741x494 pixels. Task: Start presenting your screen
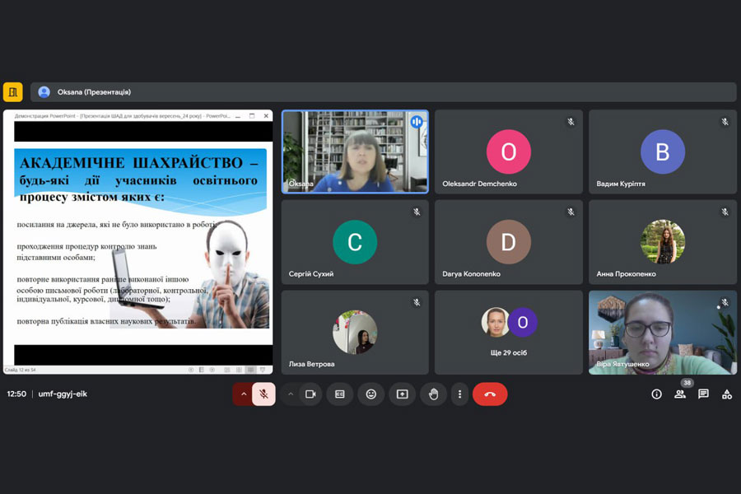[402, 394]
